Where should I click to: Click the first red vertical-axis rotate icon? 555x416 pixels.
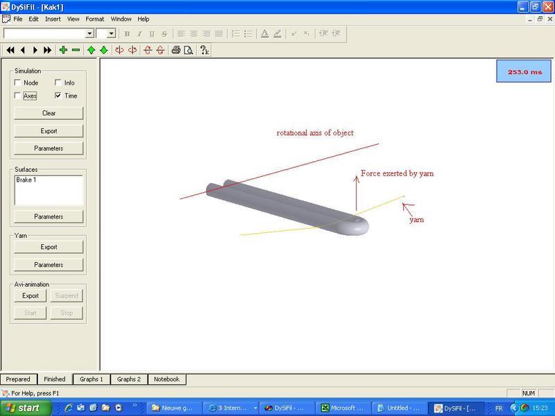119,50
